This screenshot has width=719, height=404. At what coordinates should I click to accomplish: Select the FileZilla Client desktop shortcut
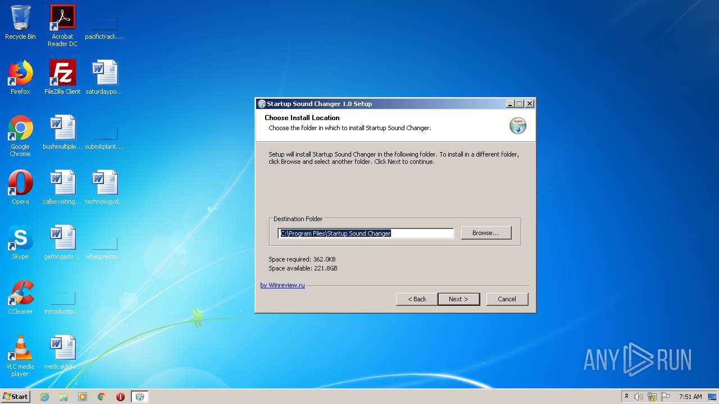[62, 77]
